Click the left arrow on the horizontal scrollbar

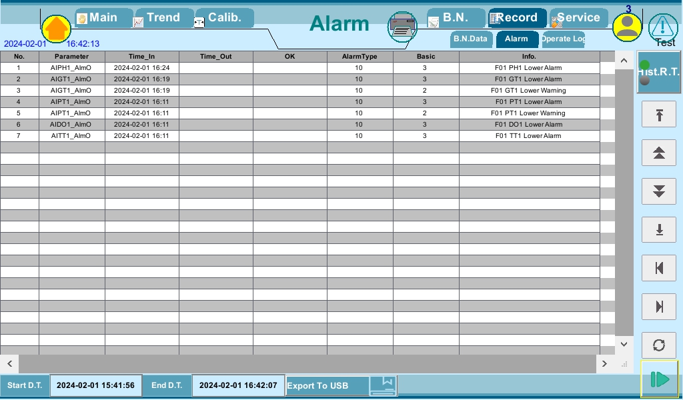coord(9,364)
